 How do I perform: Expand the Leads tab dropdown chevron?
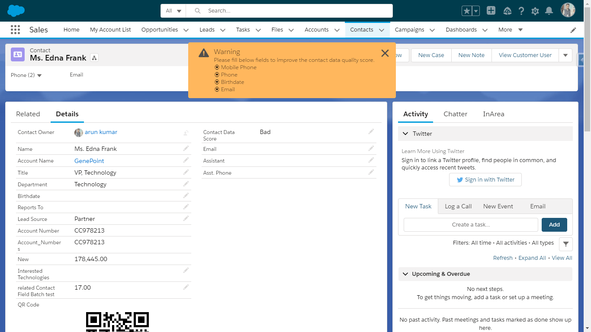(x=223, y=30)
